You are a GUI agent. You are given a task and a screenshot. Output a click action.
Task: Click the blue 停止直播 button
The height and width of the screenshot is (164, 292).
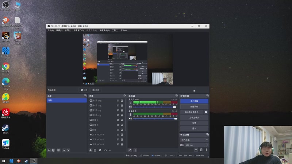[194, 101]
